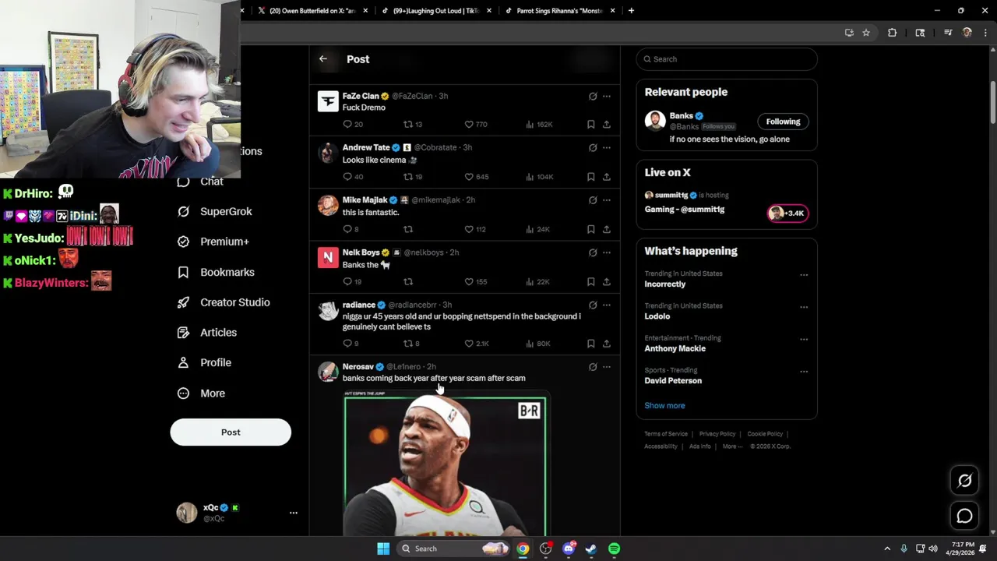Open more options on Andrew Tate post
This screenshot has height=561, width=997.
click(x=606, y=147)
